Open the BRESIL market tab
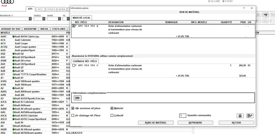The image size is (275, 134). tap(44, 29)
